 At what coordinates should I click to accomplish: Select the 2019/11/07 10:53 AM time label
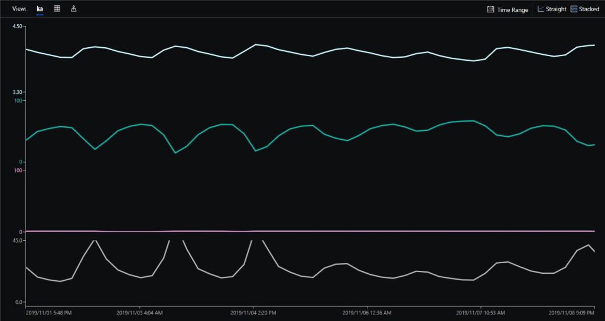(480, 313)
